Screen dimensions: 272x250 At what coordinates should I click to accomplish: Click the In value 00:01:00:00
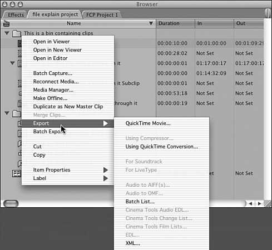[x=211, y=43]
